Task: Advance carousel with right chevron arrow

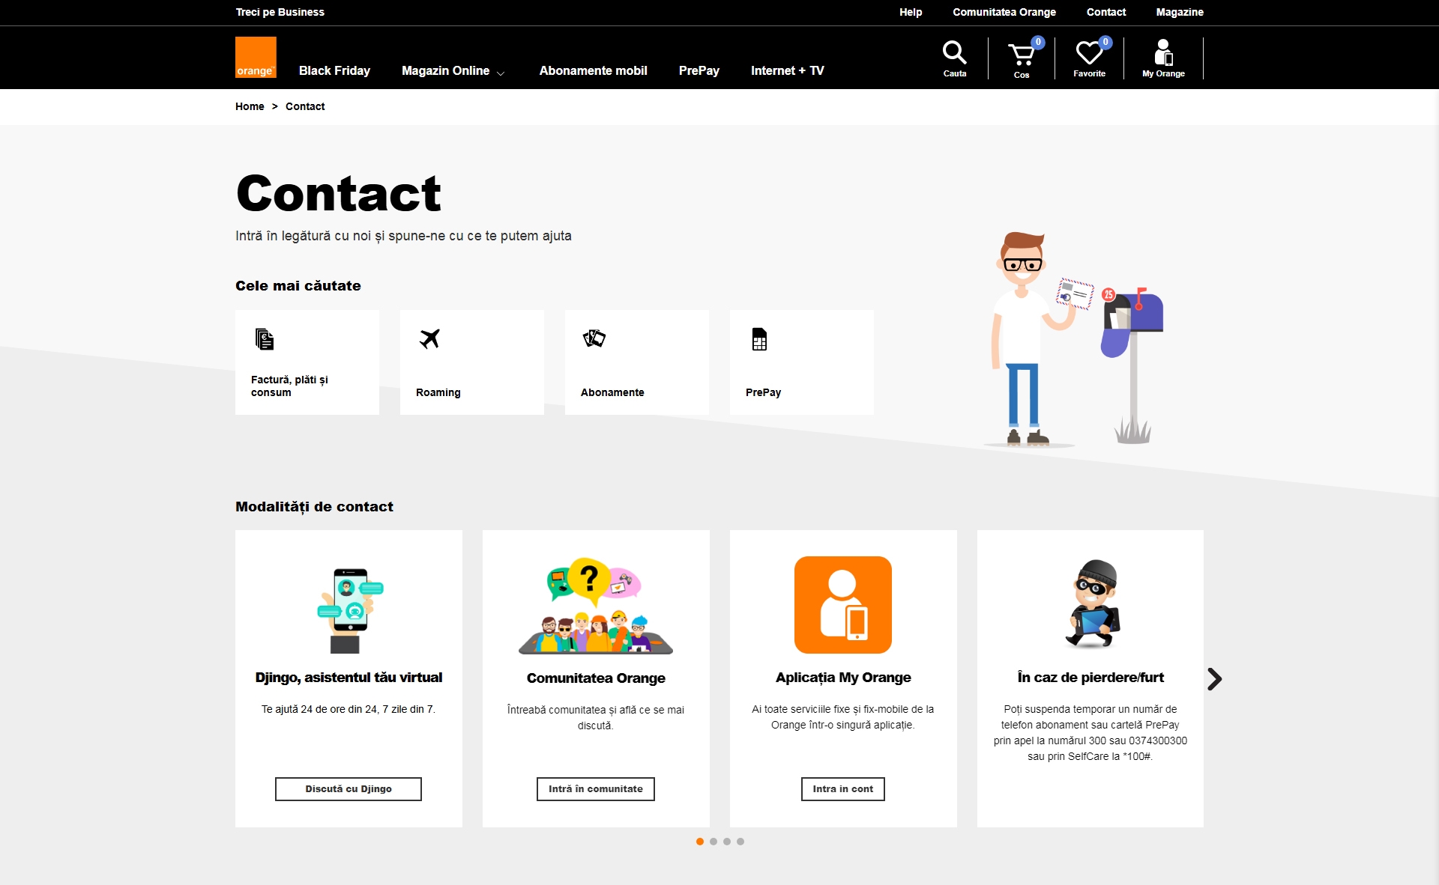Action: tap(1214, 679)
